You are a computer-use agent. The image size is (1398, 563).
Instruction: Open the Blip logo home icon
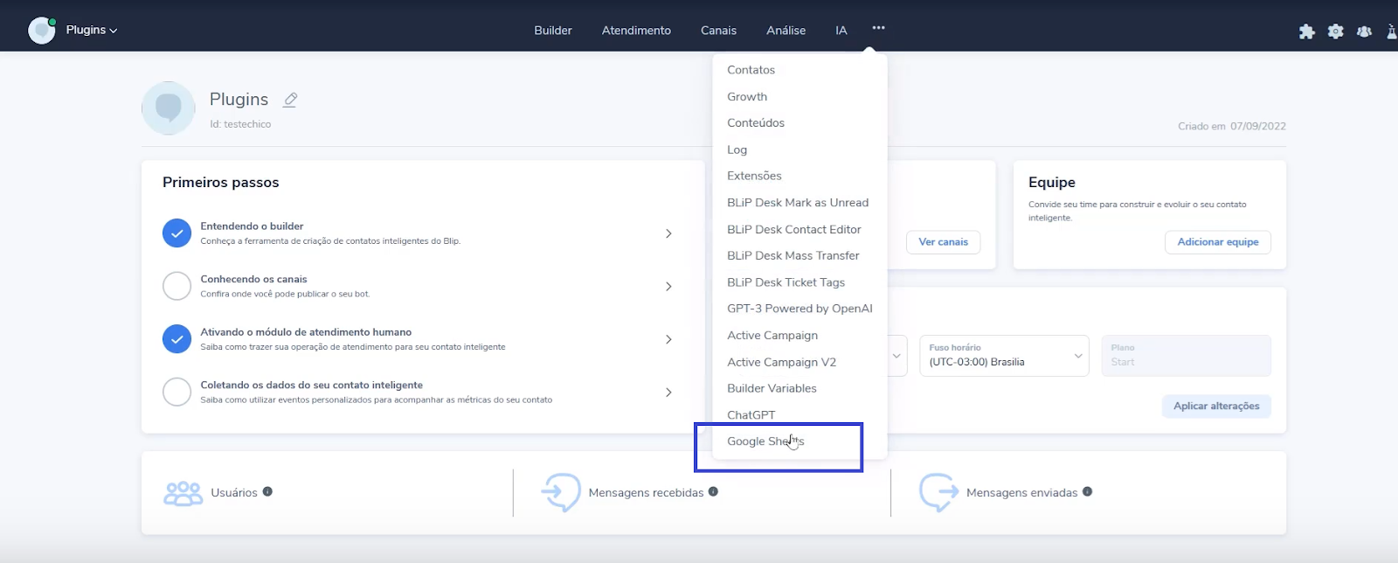[42, 30]
